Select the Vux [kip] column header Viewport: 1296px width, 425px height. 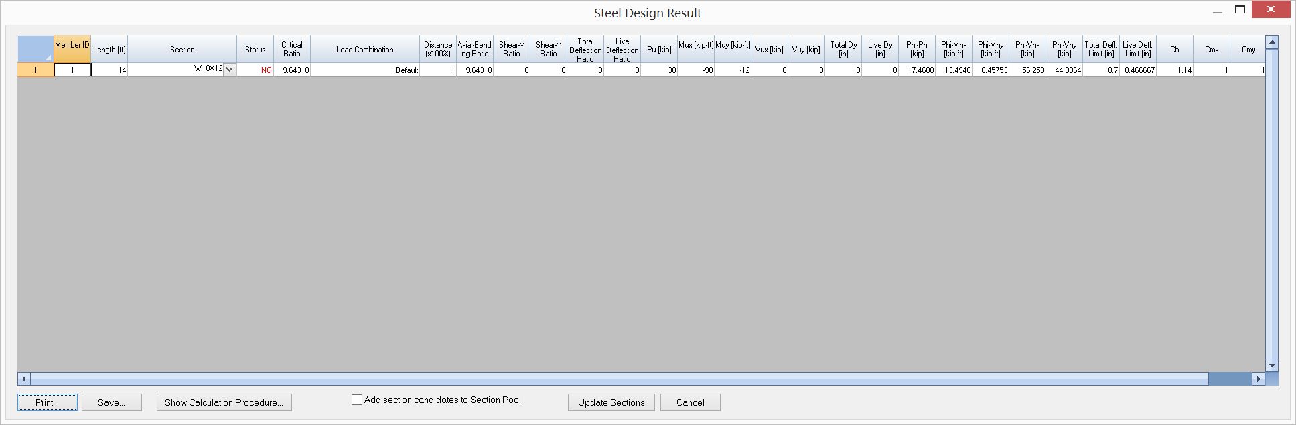tap(770, 49)
